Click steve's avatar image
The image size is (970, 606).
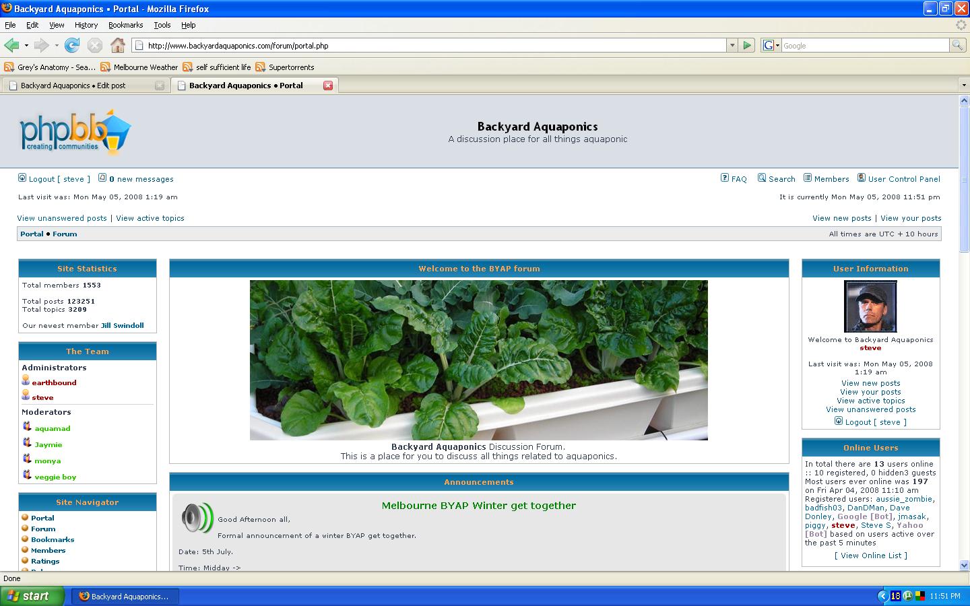click(x=870, y=306)
